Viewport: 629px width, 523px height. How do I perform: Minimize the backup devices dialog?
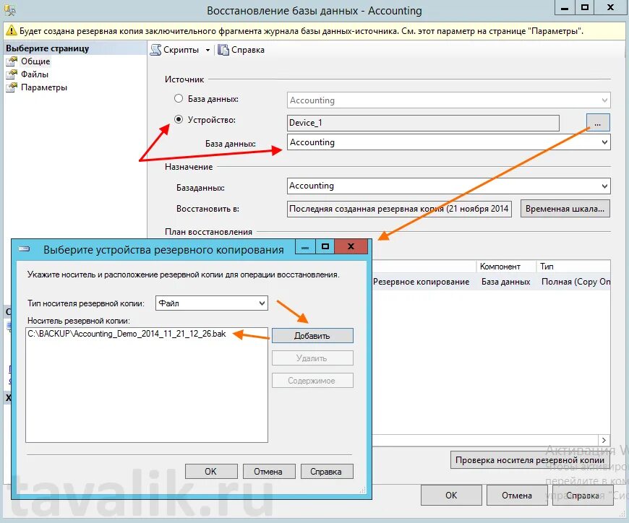click(x=305, y=246)
